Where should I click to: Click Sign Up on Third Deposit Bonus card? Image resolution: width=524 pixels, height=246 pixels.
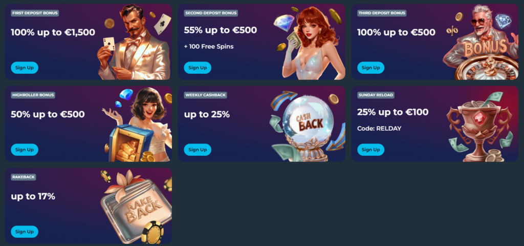point(371,68)
